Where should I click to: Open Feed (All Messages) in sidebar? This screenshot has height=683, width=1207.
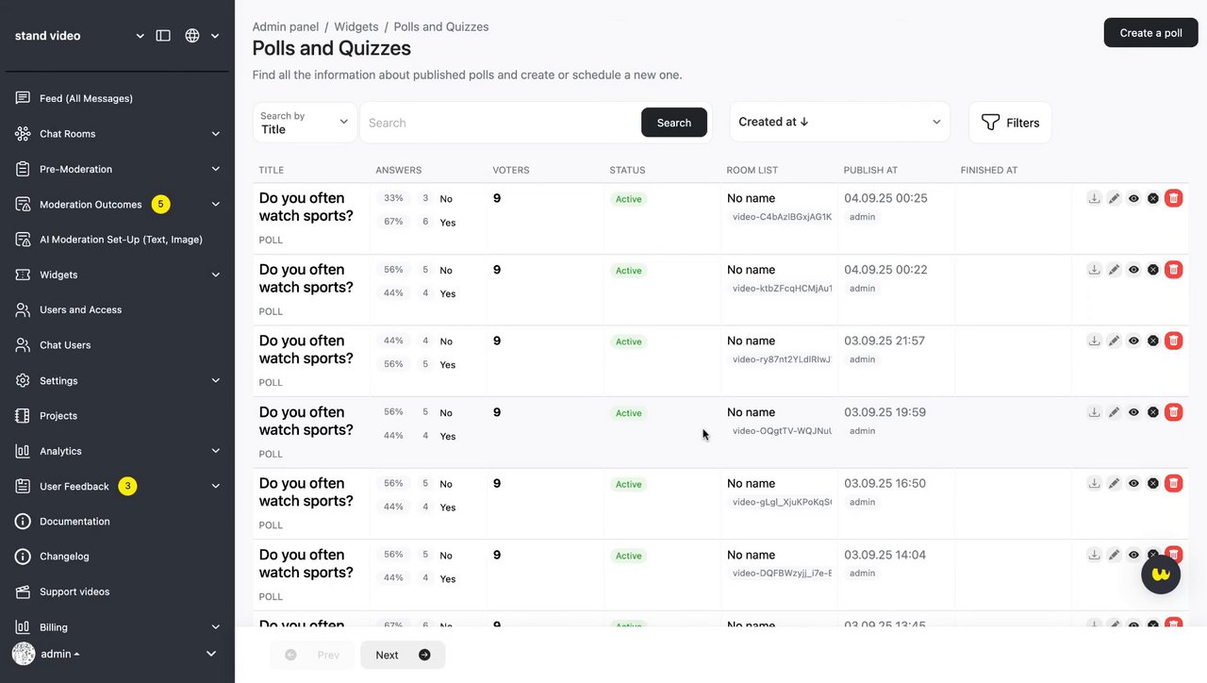click(86, 98)
